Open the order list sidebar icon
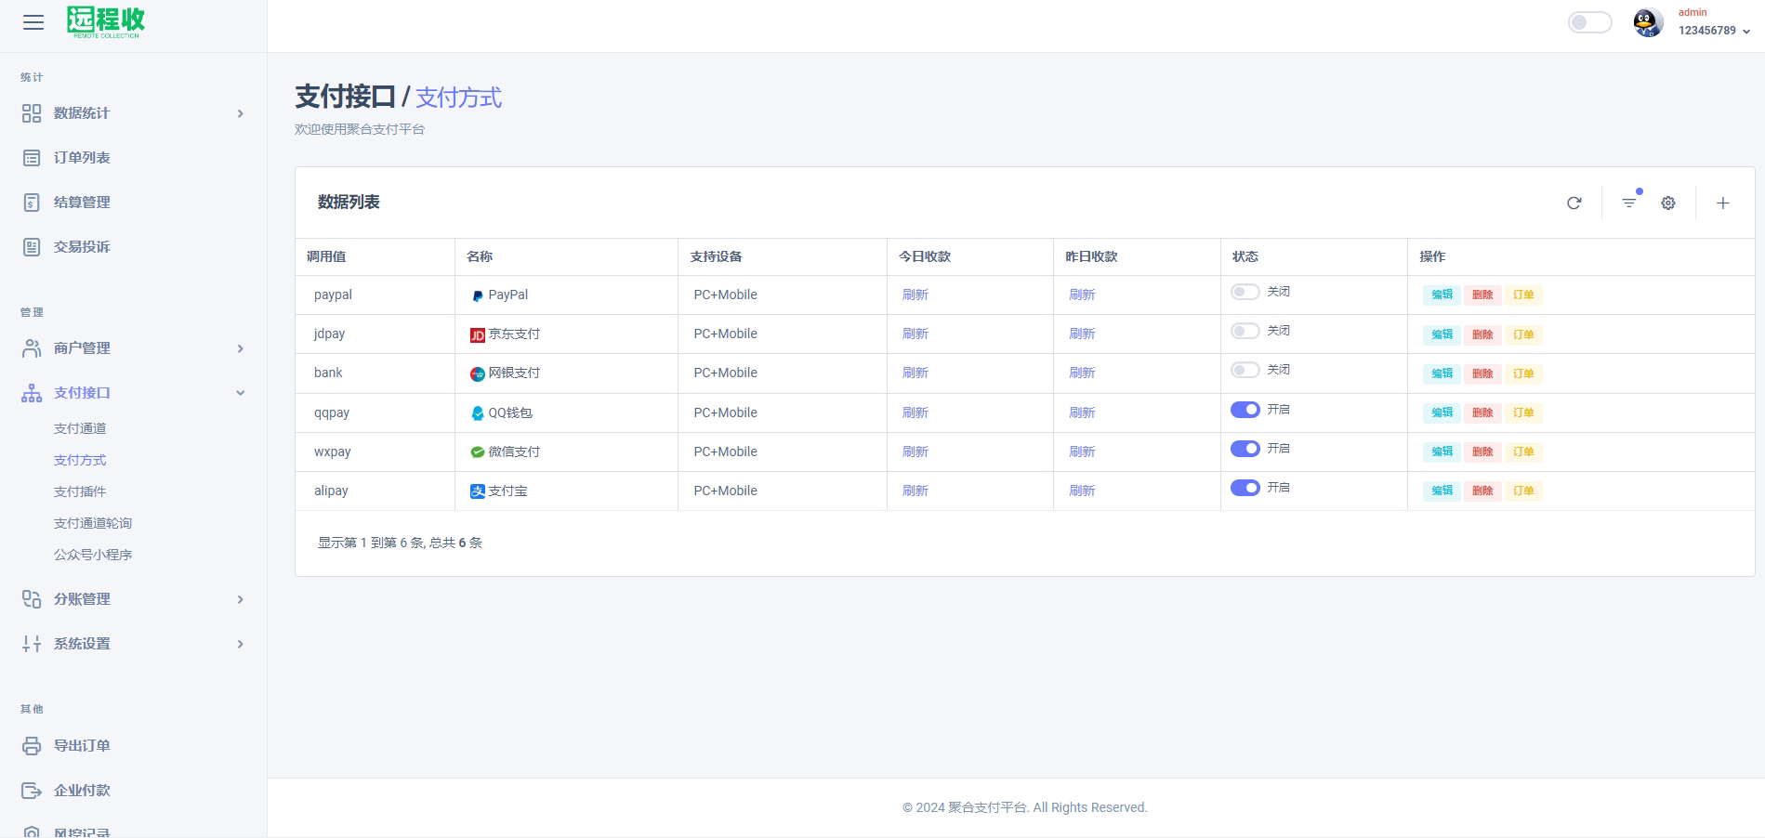 (x=32, y=158)
